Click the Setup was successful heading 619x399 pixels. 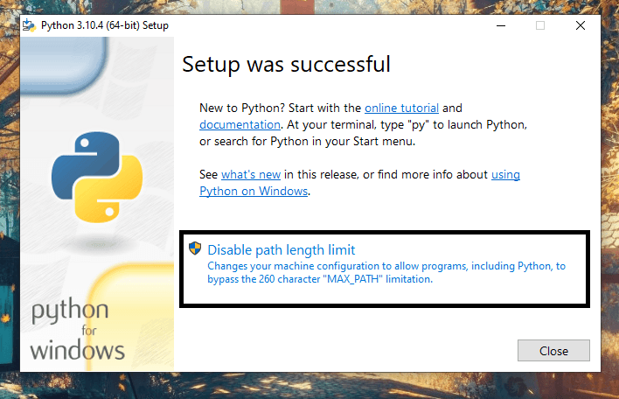[x=286, y=64]
